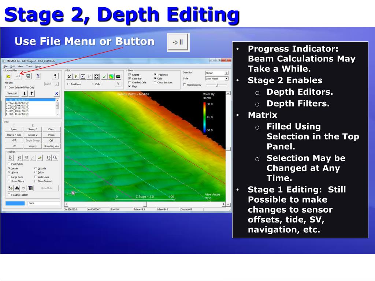Click the Speed editor button
The image size is (375, 281).
tap(14, 129)
